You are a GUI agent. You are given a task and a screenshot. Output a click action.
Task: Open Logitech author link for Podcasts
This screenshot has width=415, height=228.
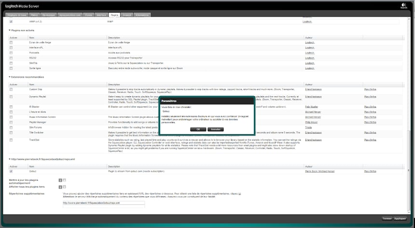coord(310,53)
